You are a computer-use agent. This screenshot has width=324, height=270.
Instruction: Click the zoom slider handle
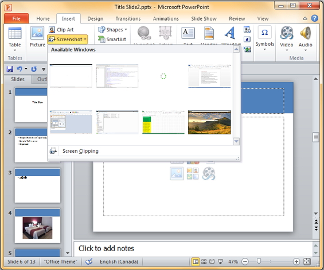pos(259,261)
